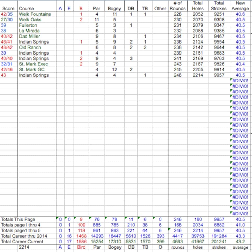Select total strokes value 9826
The width and height of the screenshot is (252, 252).
219,64
